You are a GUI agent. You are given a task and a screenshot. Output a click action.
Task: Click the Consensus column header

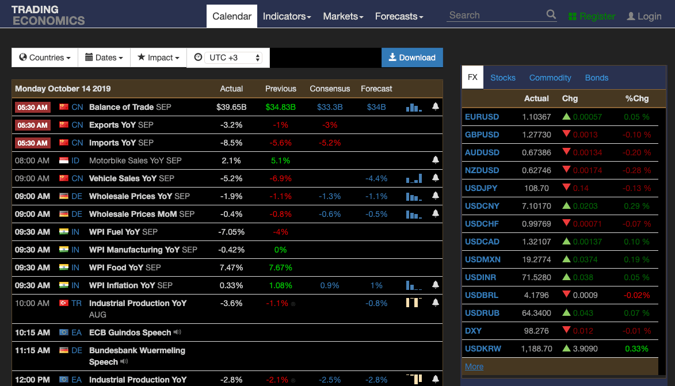click(x=330, y=89)
